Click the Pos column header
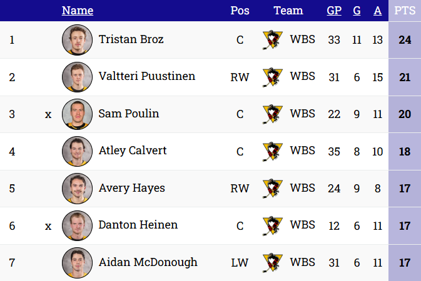The width and height of the screenshot is (421, 281). [x=240, y=11]
